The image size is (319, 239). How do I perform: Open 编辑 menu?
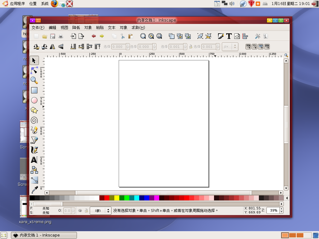pos(52,27)
